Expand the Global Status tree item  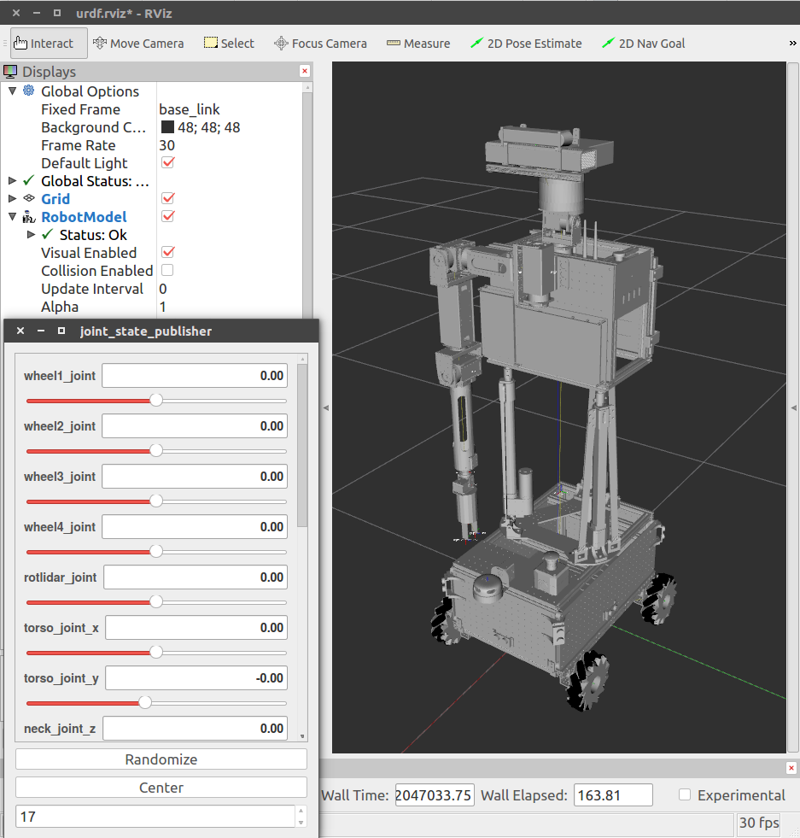12,180
